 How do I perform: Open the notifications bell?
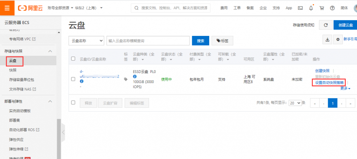click(311, 8)
